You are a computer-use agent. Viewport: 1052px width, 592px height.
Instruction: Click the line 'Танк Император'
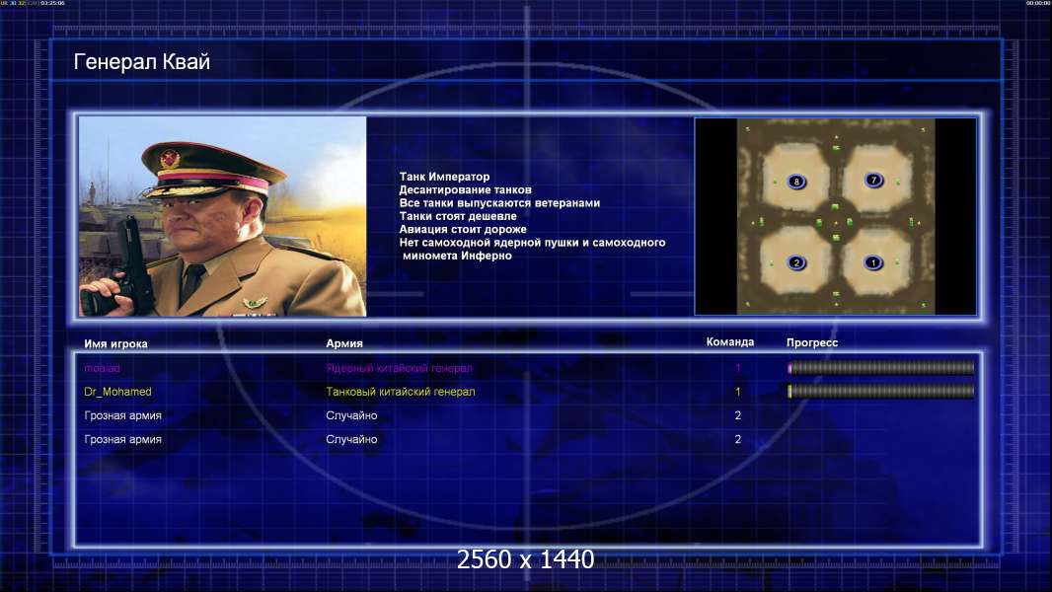(x=444, y=177)
